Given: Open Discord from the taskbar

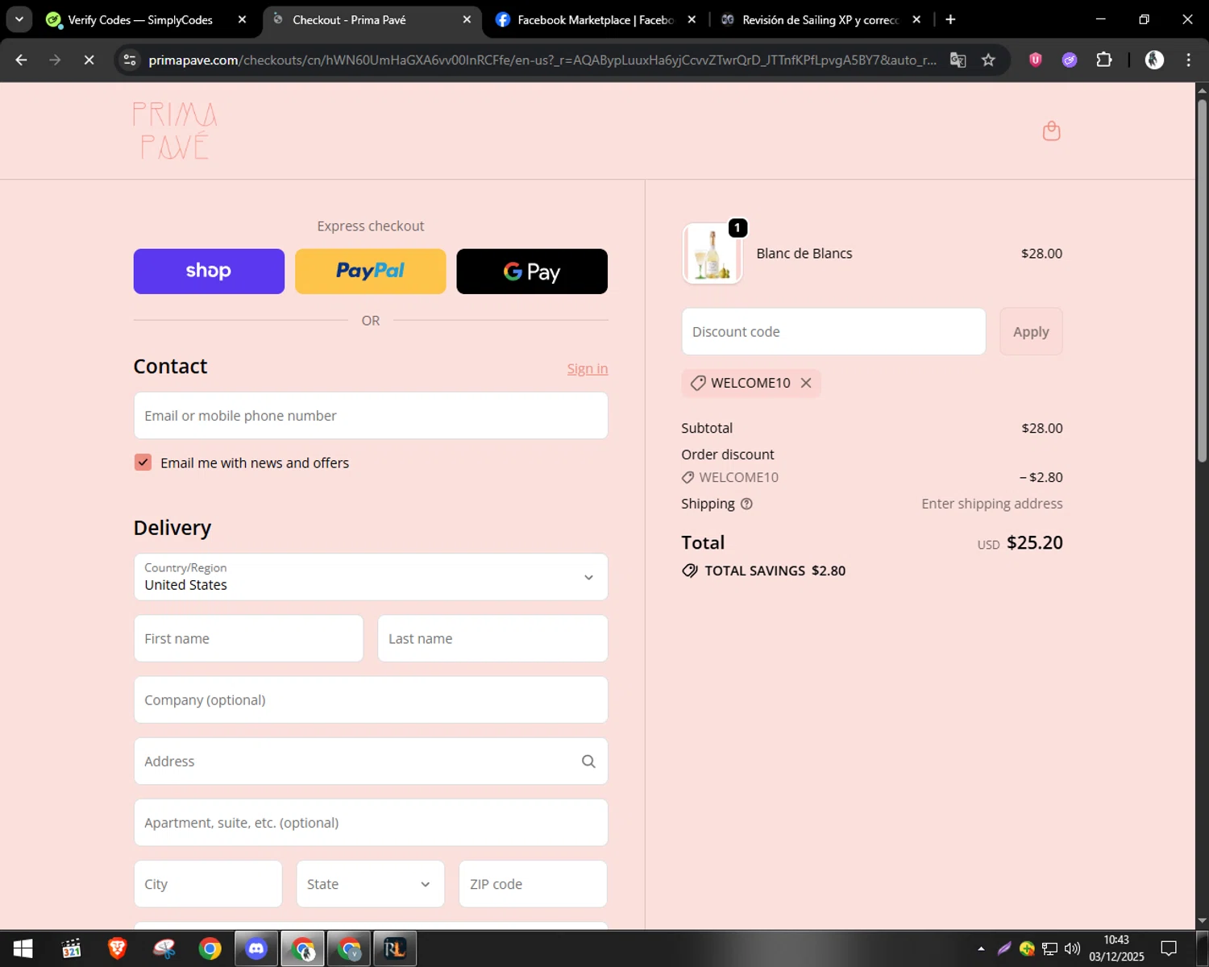Looking at the screenshot, I should (x=256, y=948).
